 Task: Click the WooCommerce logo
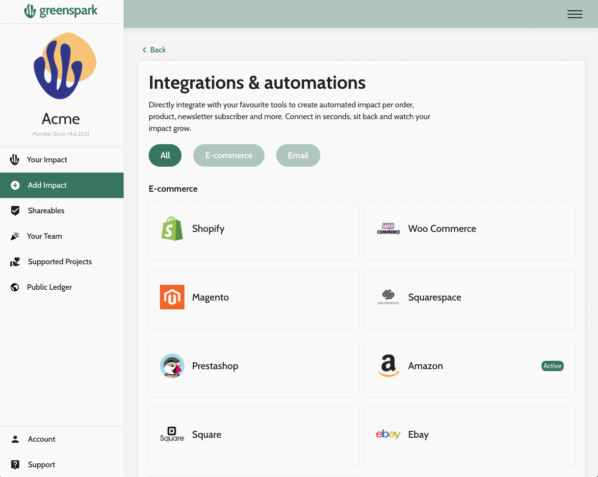[x=389, y=228]
